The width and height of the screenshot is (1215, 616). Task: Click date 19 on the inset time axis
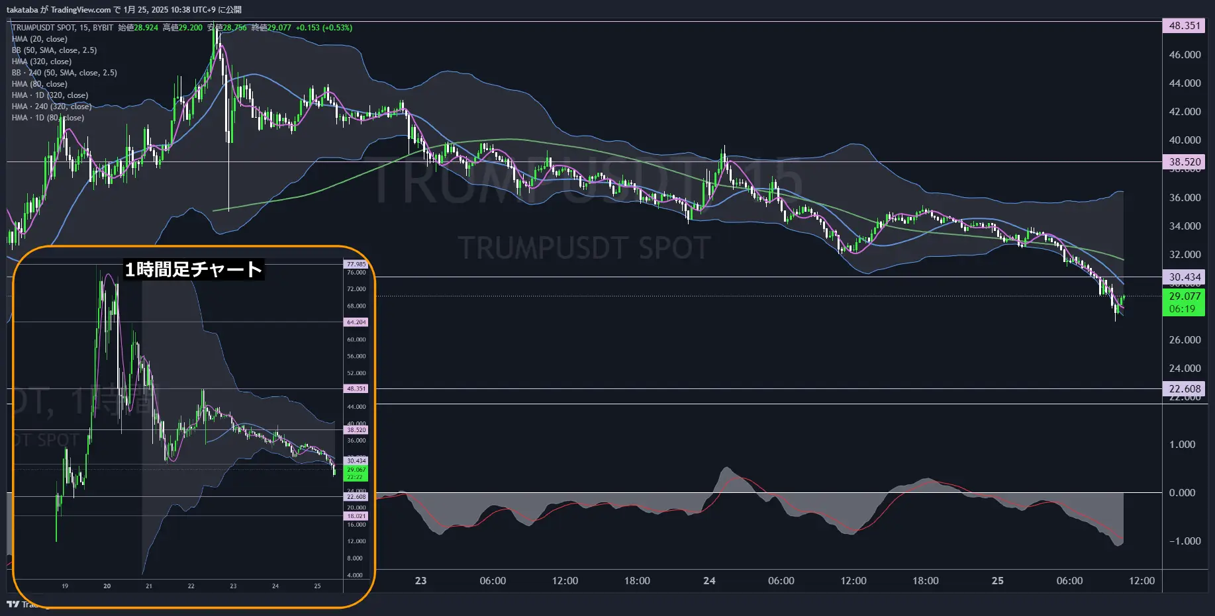coord(65,586)
